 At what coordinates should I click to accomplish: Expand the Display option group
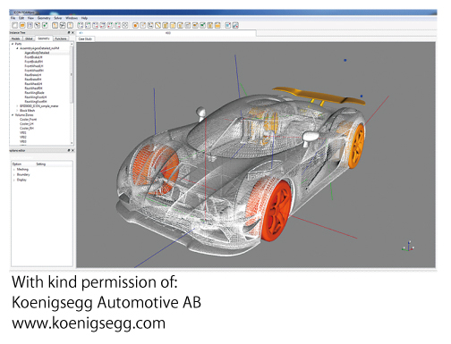[14, 180]
